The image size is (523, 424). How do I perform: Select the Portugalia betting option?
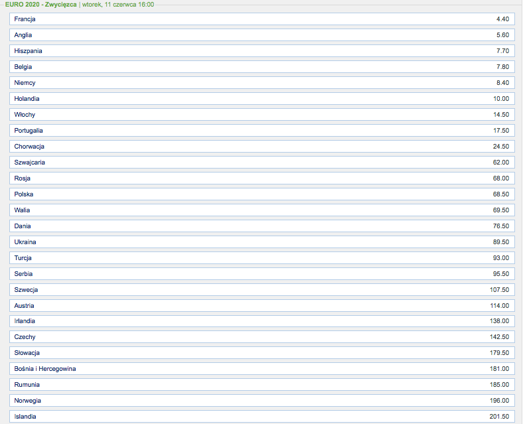click(261, 131)
